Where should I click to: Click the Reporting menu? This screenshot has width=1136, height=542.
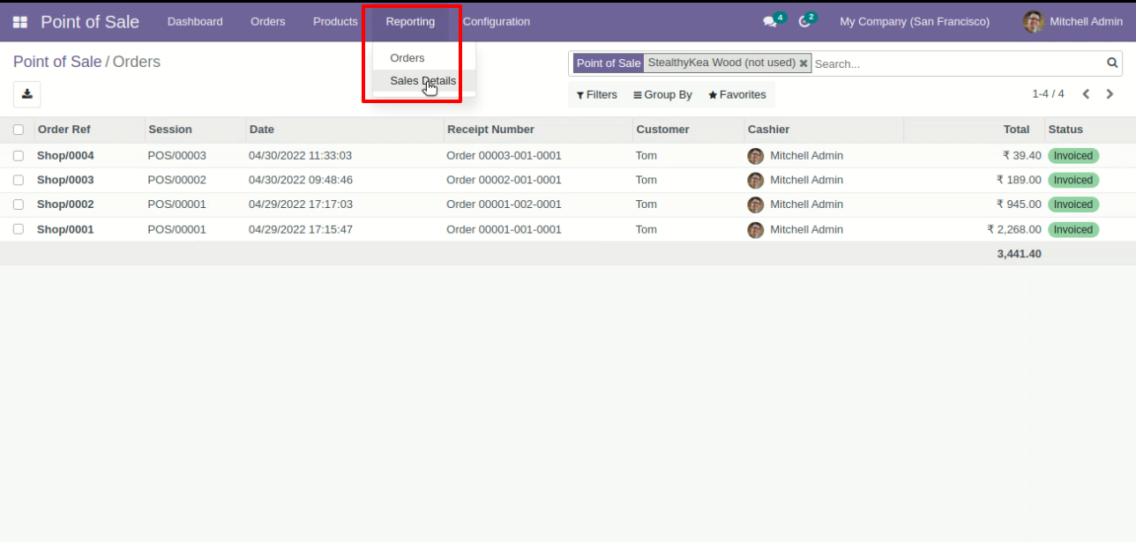410,22
